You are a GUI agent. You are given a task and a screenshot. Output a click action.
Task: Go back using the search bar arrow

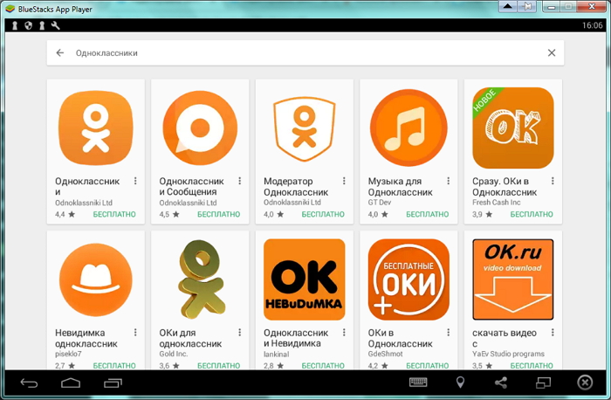59,52
